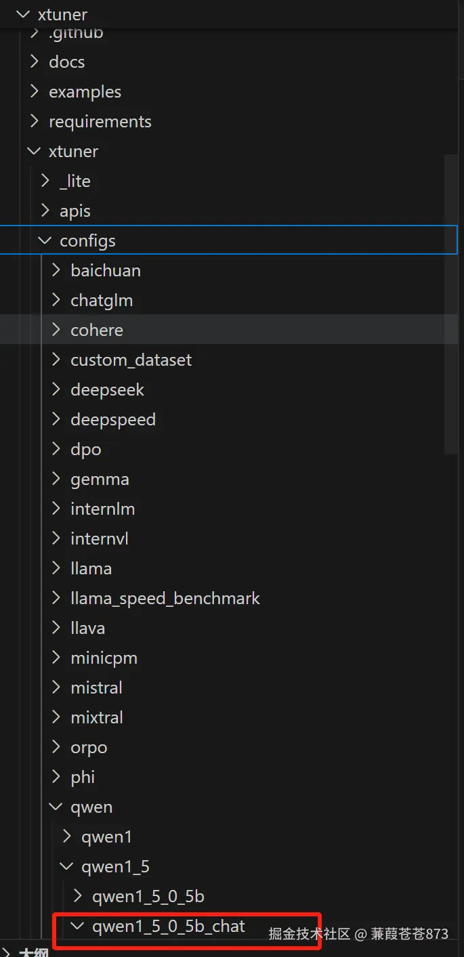Open the _lite folder

pos(75,181)
